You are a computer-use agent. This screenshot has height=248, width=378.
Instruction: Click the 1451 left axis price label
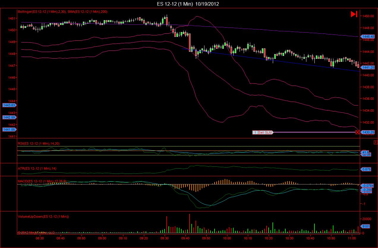(x=12, y=18)
